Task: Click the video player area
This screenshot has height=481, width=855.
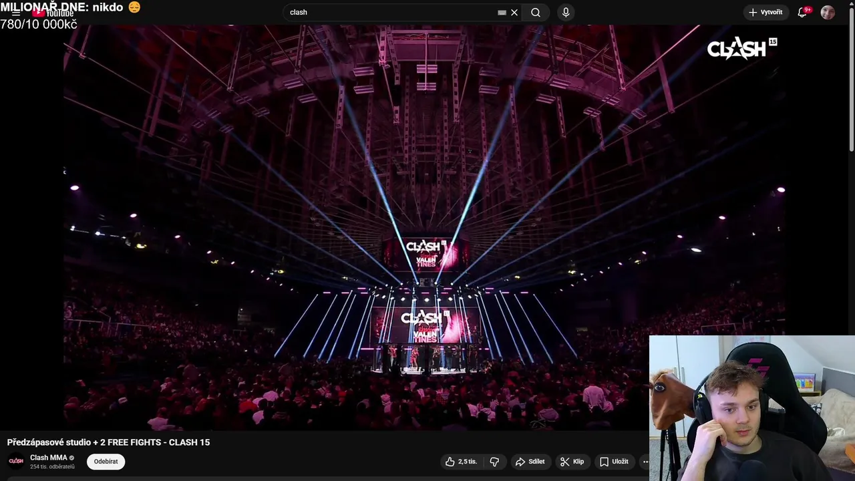Action: pos(424,228)
